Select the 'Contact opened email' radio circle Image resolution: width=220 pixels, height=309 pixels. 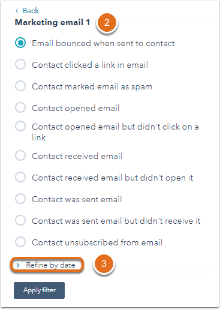(x=20, y=107)
